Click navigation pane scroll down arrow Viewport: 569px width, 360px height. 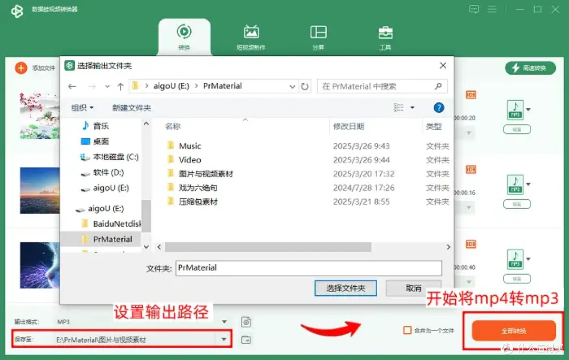pos(146,247)
